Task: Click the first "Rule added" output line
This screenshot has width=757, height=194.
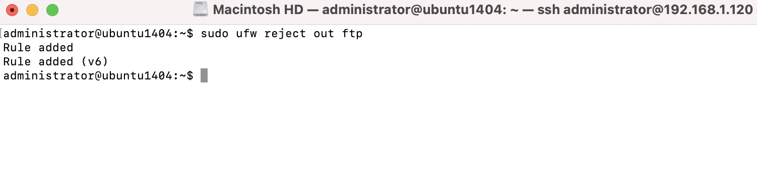Action: click(38, 48)
